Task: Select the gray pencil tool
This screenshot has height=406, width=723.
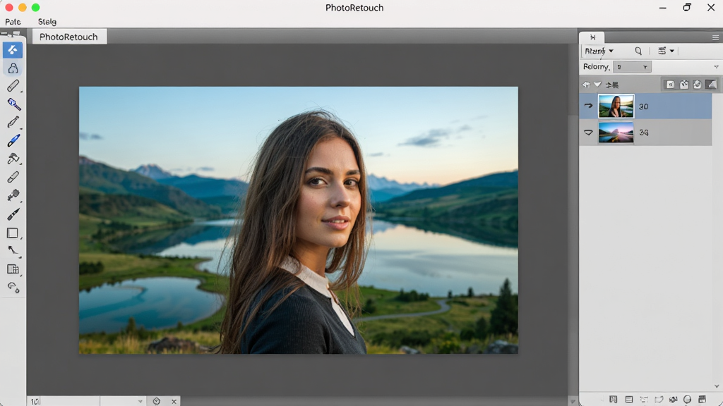Action: tap(13, 122)
